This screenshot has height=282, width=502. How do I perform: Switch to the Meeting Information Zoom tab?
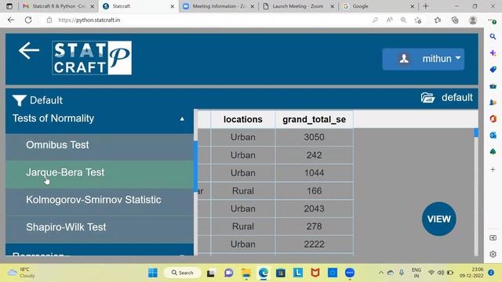(219, 6)
